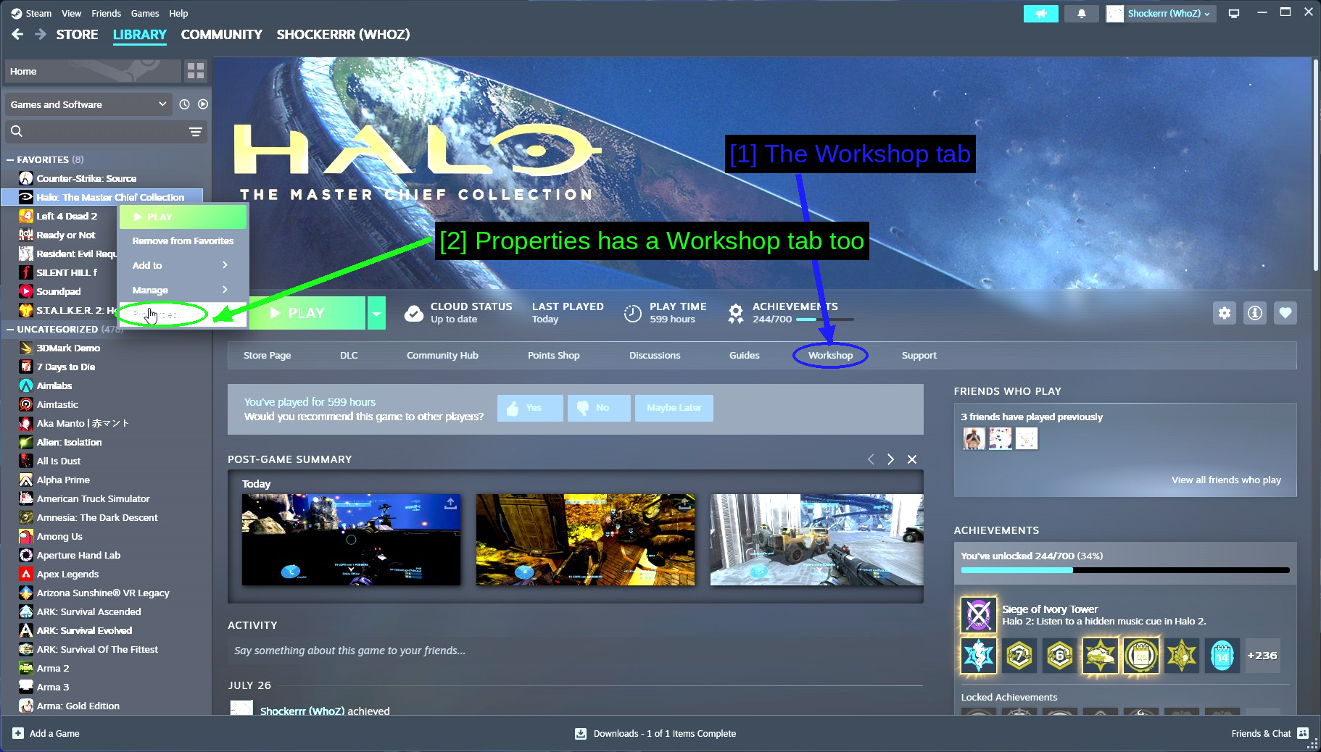
Task: Open the Games and Software dropdown
Action: 88,104
